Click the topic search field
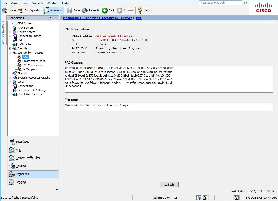The height and width of the screenshot is (201, 278). tap(220, 3)
